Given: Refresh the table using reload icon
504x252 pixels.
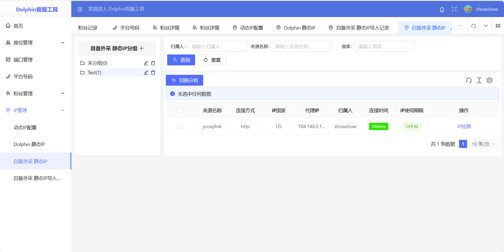Looking at the screenshot, I should coord(469,80).
